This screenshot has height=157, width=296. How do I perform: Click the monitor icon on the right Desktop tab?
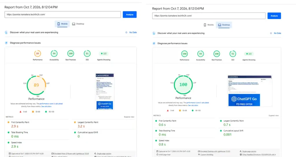220,25
